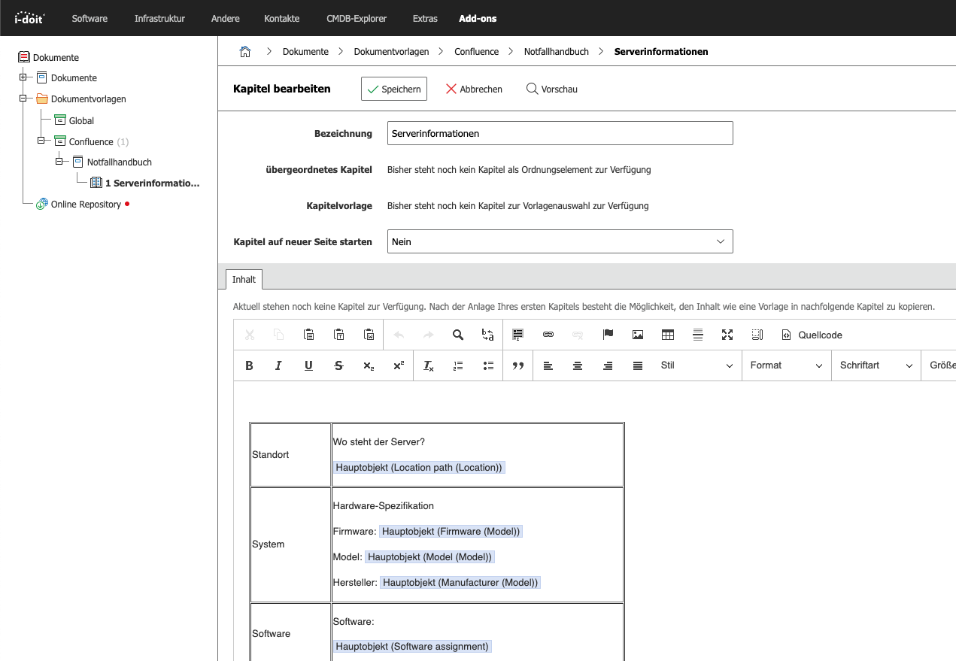Toggle Quellcode source view
The height and width of the screenshot is (661, 956).
click(x=812, y=335)
